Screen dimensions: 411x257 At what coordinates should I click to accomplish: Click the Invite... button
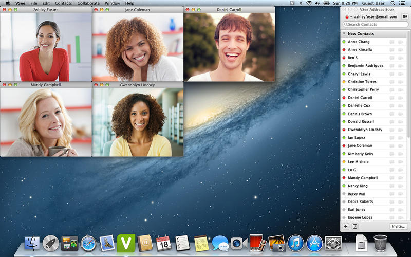[398, 226]
